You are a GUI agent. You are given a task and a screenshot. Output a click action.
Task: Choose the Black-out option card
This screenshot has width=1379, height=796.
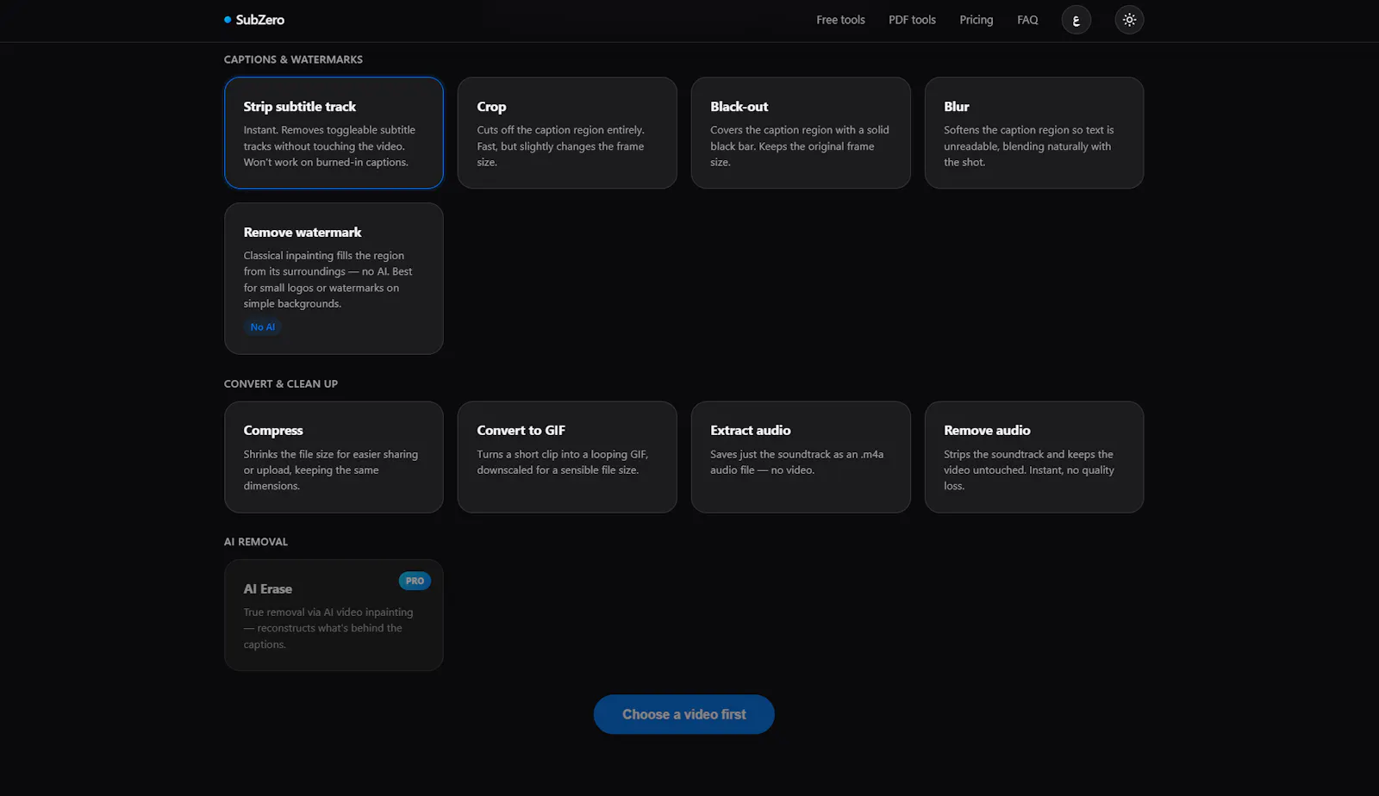coord(801,133)
